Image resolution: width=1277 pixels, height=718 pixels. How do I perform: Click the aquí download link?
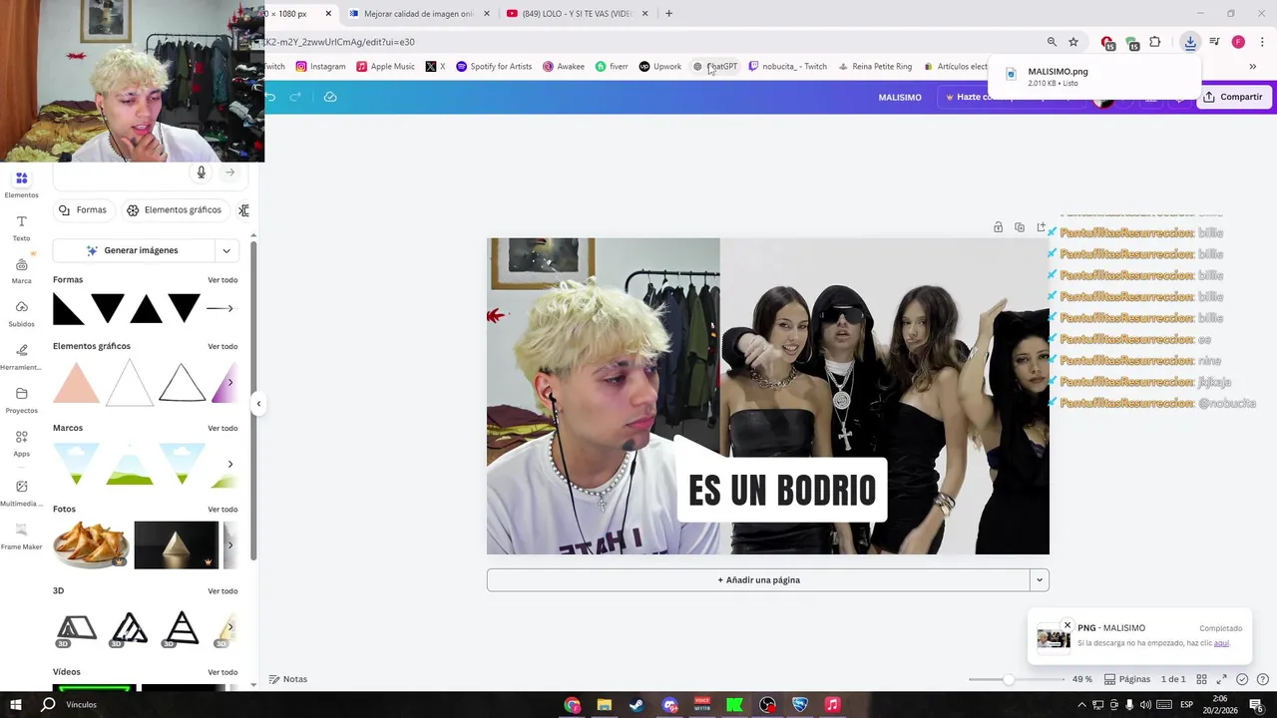click(1221, 643)
